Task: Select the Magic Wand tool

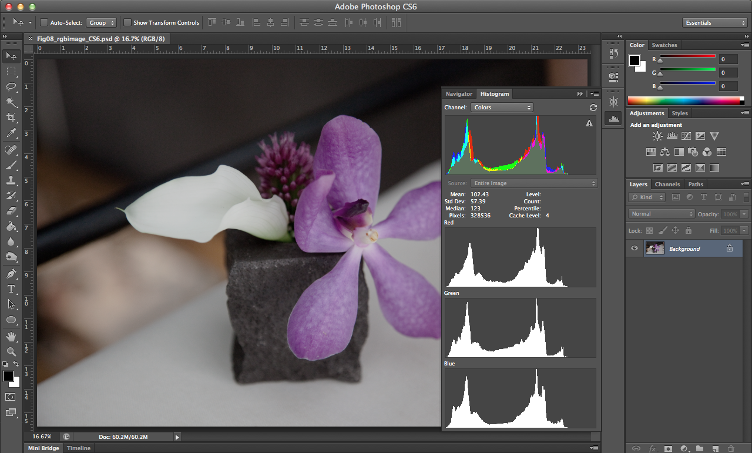Action: click(11, 102)
